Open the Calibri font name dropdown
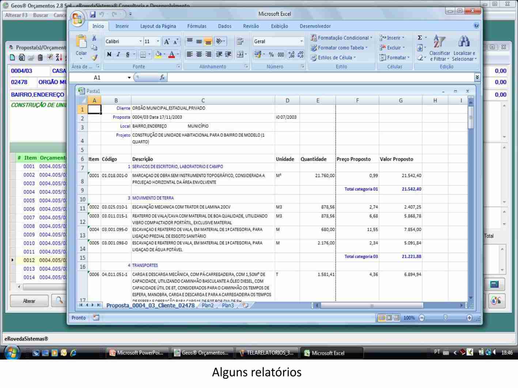518x388 pixels. 140,42
